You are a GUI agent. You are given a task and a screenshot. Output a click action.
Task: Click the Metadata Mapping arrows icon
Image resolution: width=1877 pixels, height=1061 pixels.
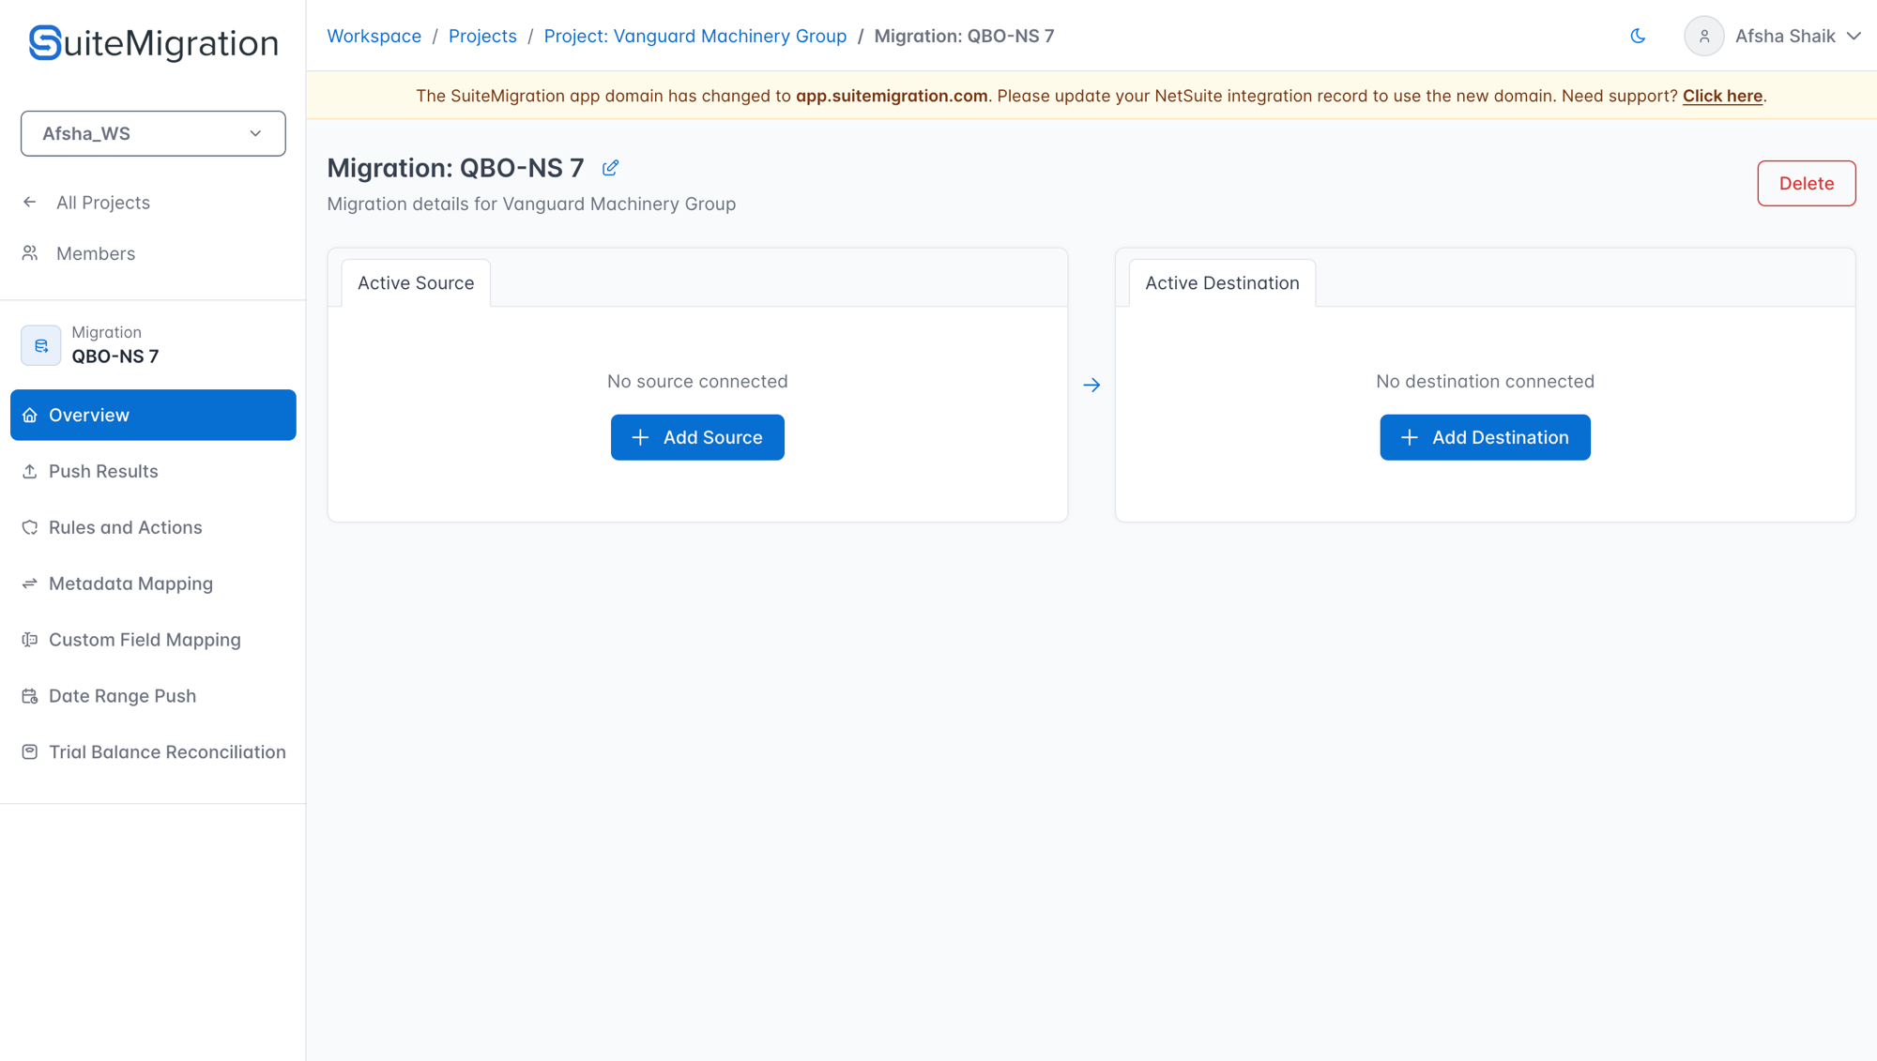coord(30,584)
